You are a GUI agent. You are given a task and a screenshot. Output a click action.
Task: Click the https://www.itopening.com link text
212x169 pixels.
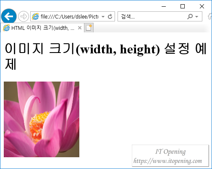tap(168, 161)
